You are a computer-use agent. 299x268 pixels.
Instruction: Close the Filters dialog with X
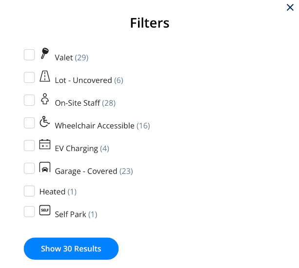click(290, 7)
